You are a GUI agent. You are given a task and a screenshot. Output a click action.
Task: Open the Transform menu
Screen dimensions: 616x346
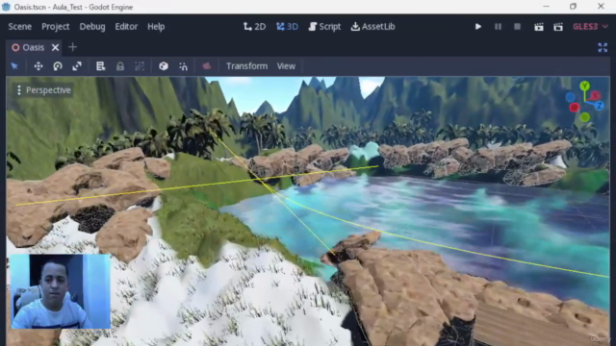tap(246, 66)
